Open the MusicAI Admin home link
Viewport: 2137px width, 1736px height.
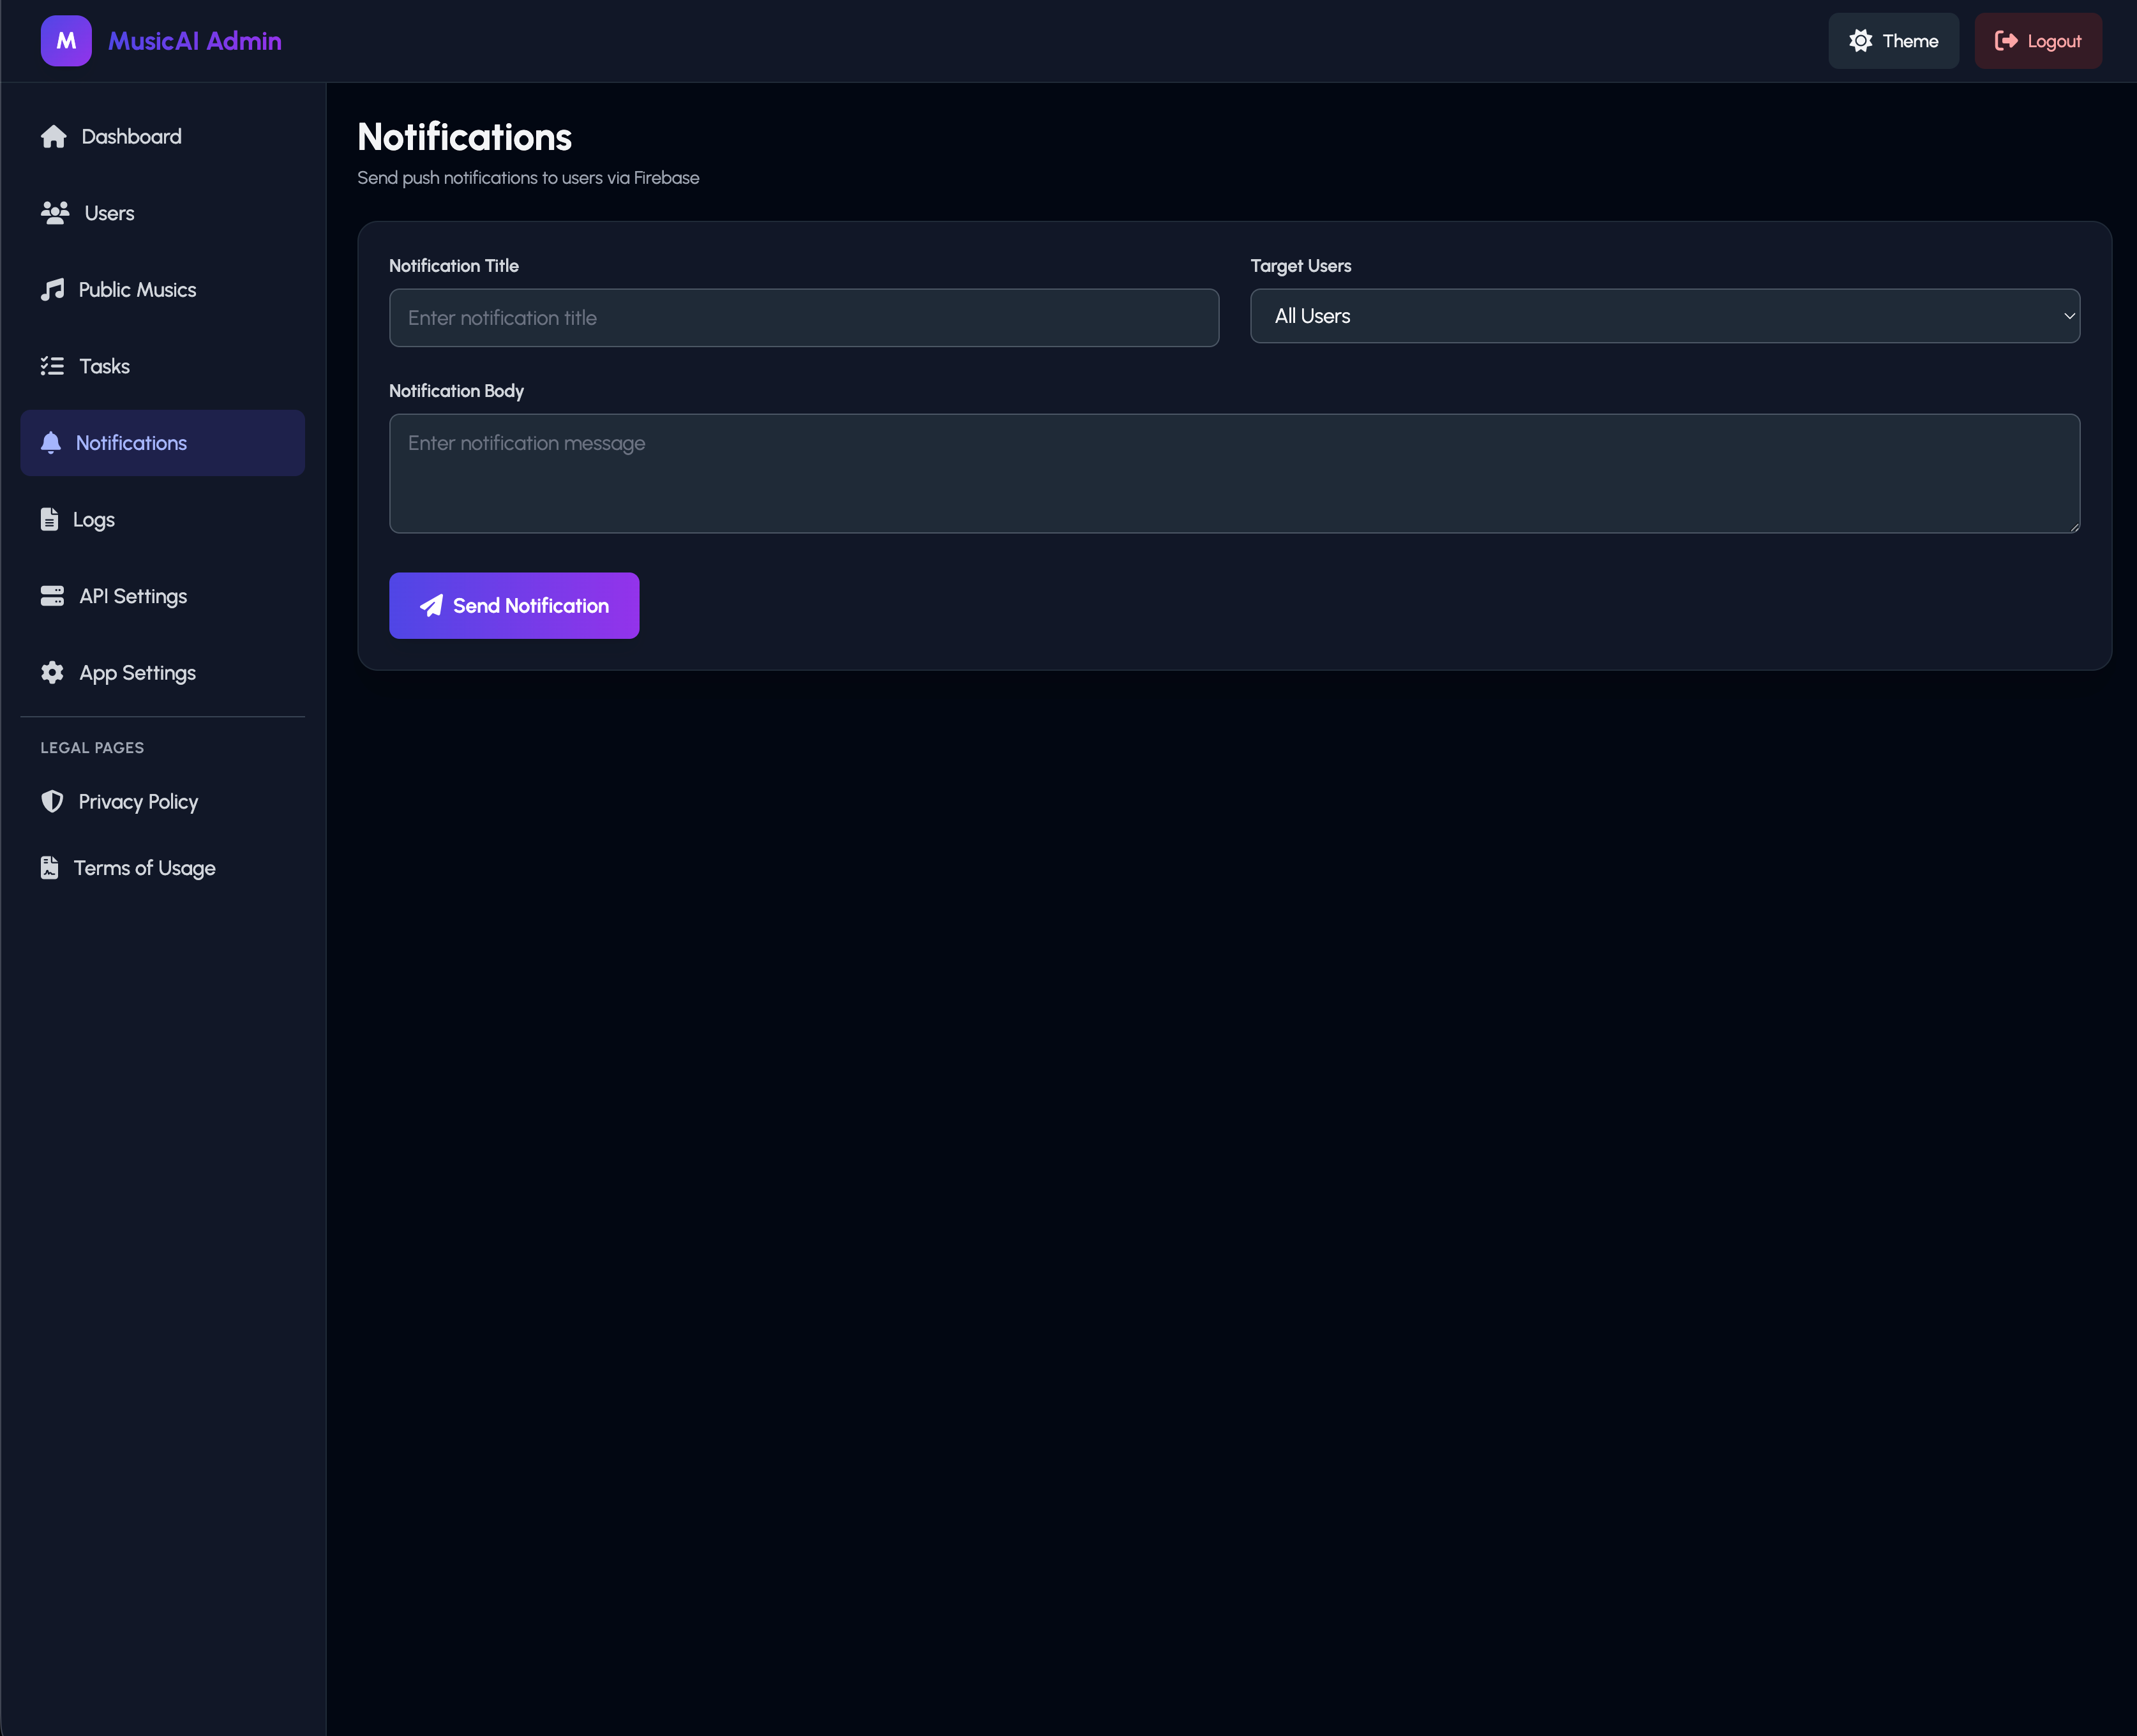point(195,41)
